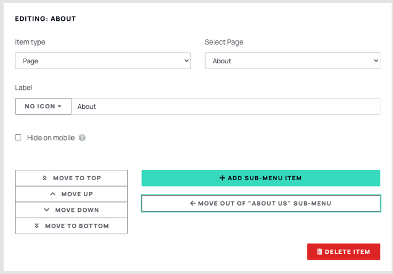Click into the Label text field
Screen dimensions: 393x274
(226, 106)
